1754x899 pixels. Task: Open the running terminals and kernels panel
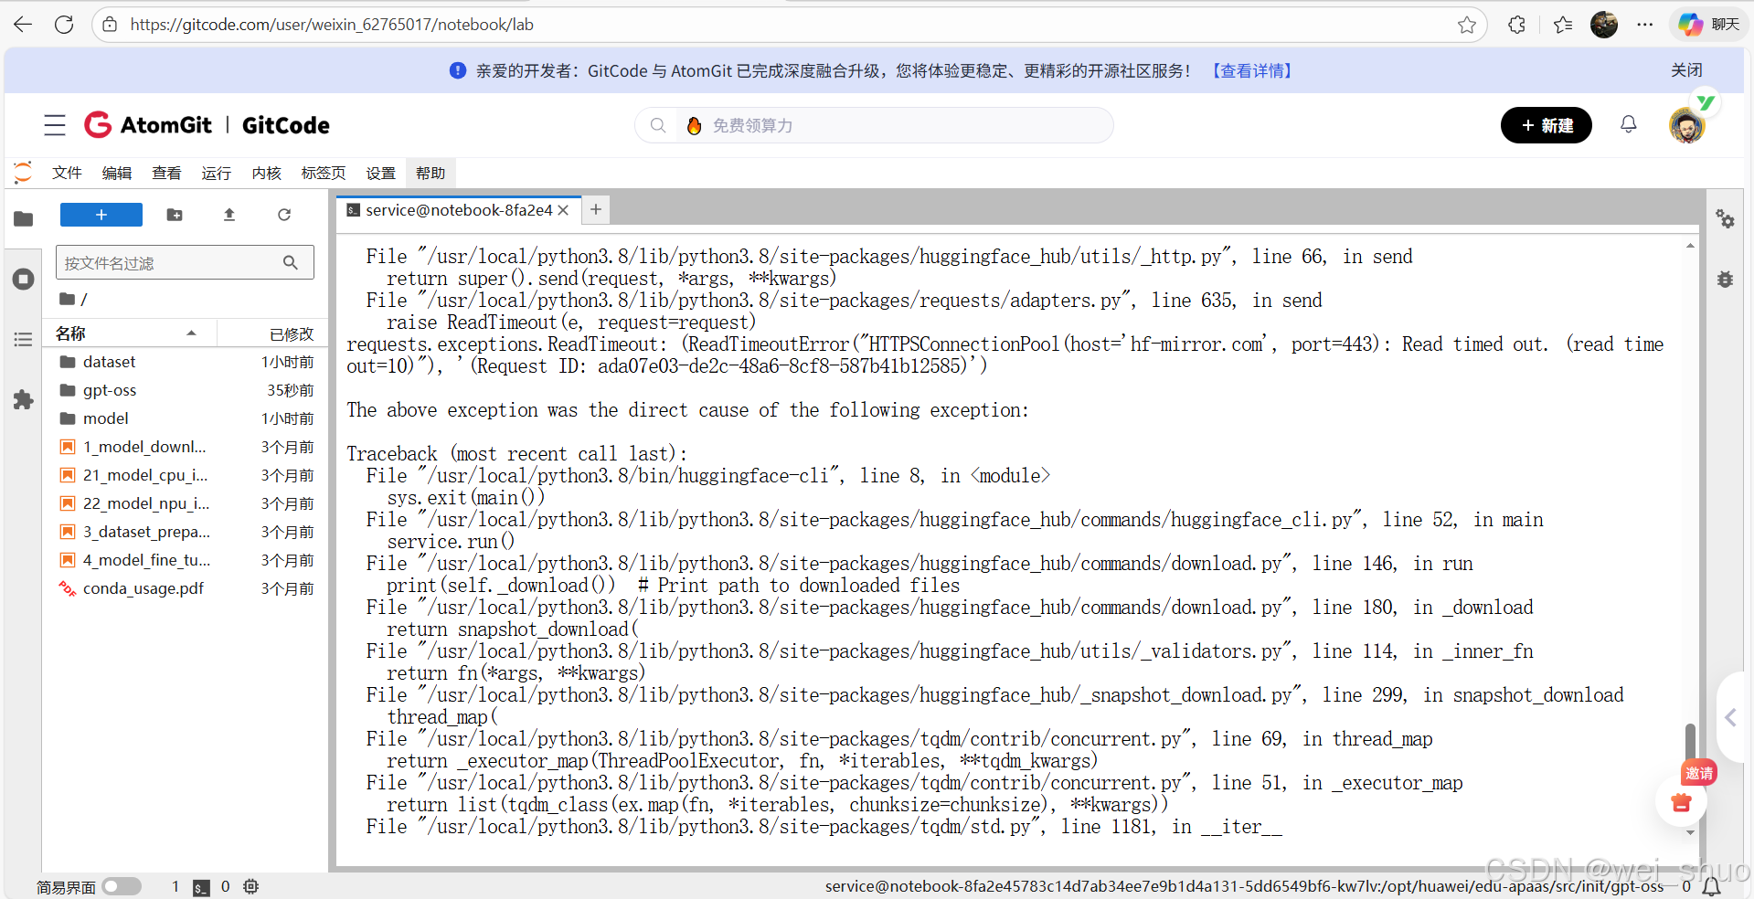[x=24, y=279]
